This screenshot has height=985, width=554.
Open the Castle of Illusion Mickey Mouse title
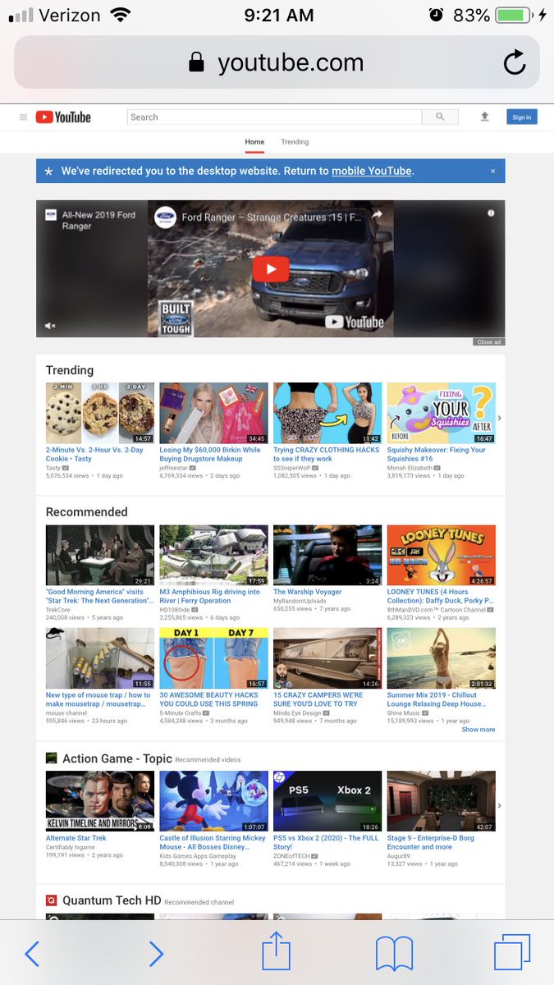pos(213,842)
